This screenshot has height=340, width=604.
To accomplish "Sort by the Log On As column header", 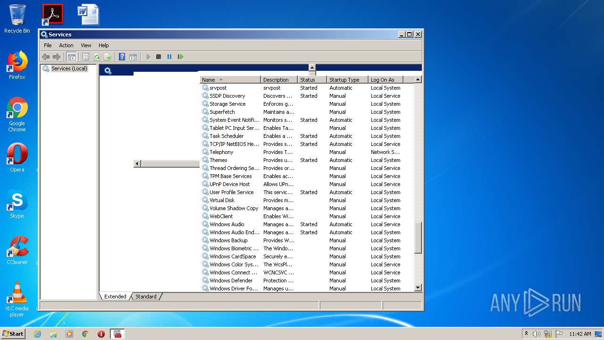I will click(386, 80).
